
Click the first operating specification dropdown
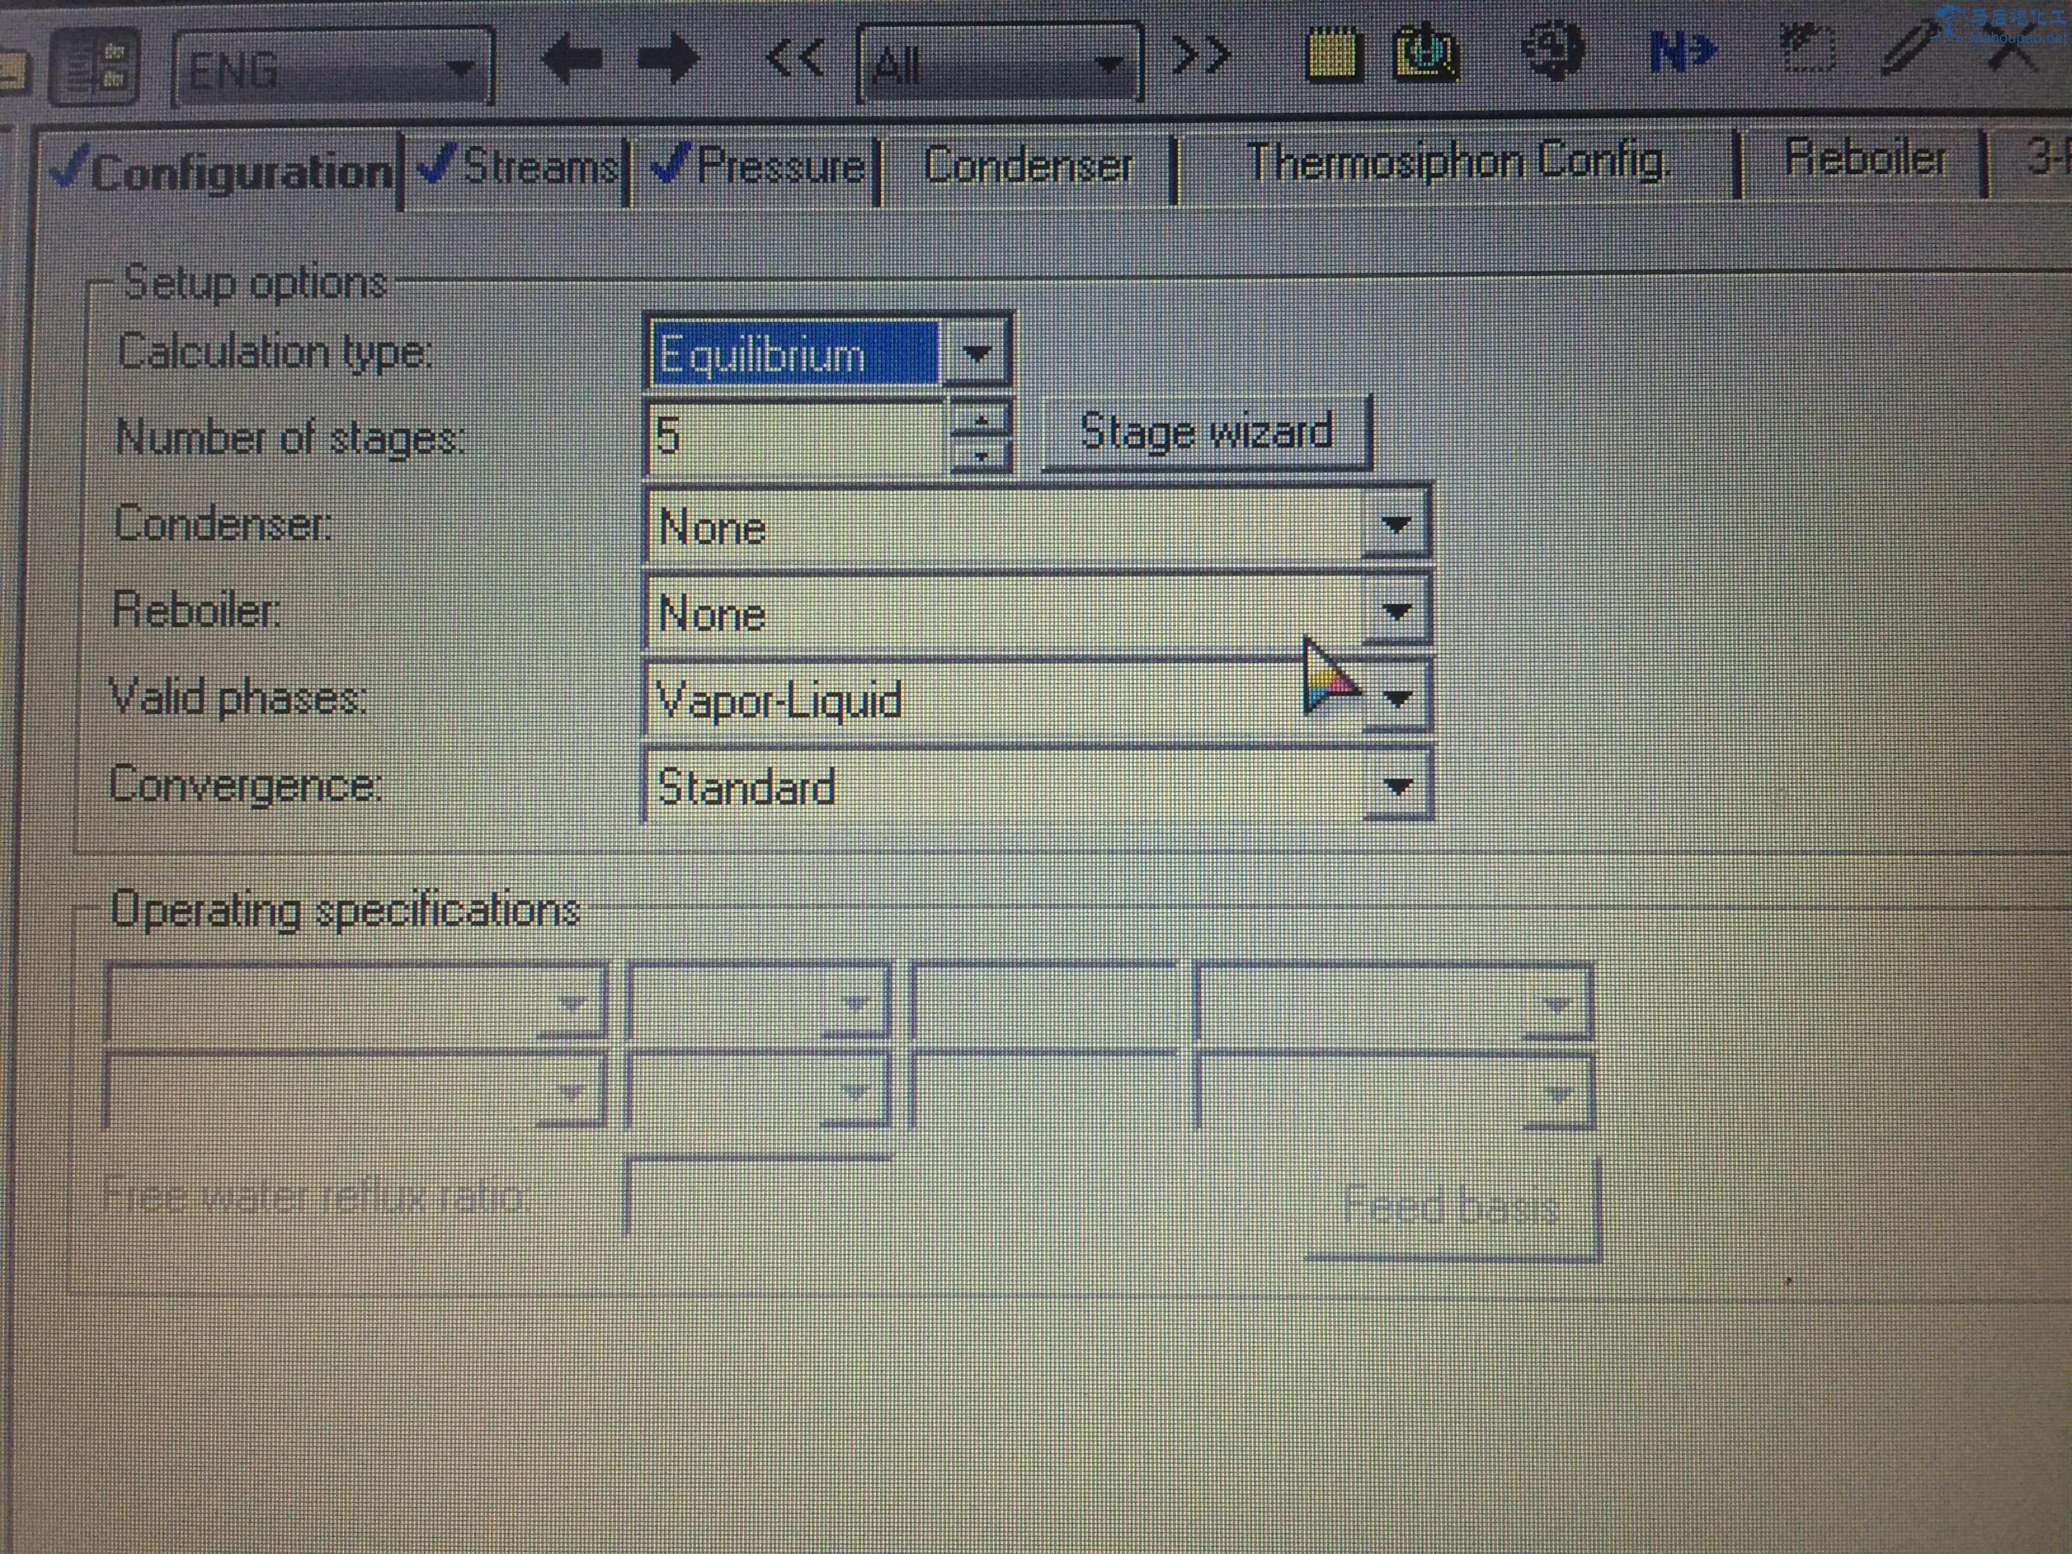[x=356, y=1001]
